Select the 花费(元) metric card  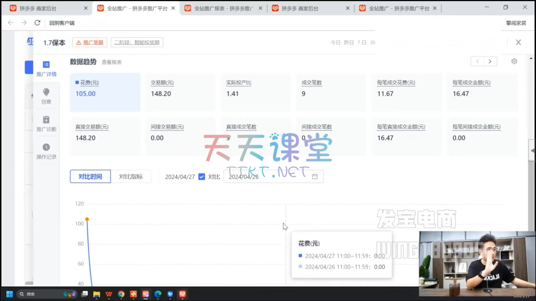(105, 92)
